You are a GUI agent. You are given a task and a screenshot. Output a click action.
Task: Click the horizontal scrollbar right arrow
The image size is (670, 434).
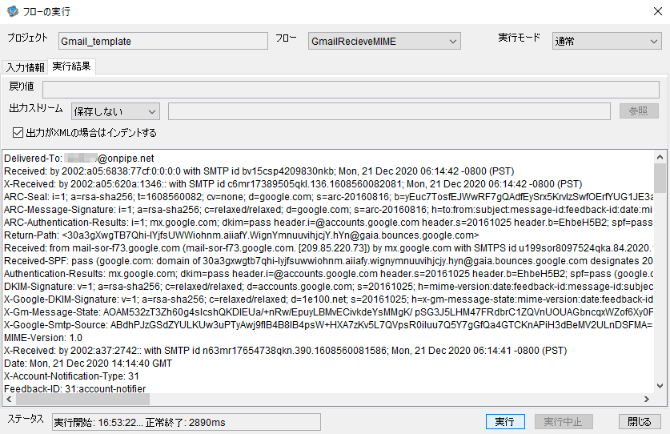pos(647,399)
